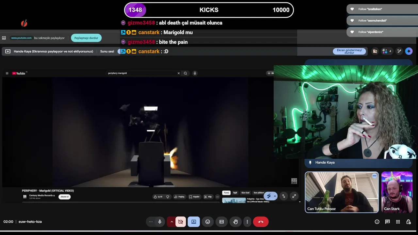The width and height of the screenshot is (418, 235).
Task: Click the YouTube search magnifier button
Action: pyautogui.click(x=185, y=73)
